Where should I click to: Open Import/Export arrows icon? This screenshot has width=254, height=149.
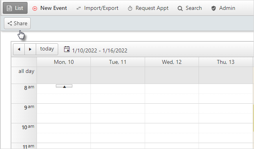click(x=79, y=8)
